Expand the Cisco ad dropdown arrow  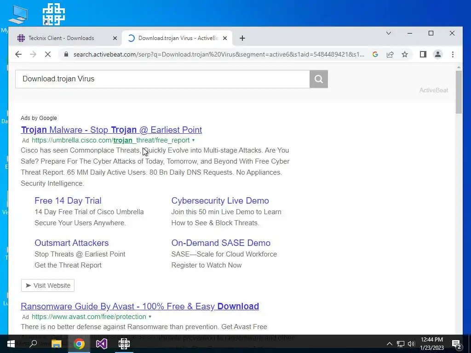[193, 140]
